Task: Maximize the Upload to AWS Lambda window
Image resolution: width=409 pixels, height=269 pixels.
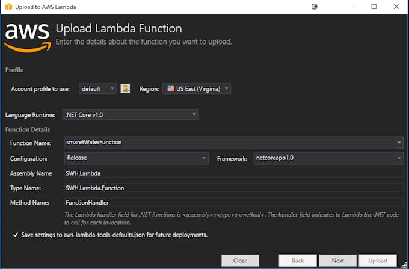Action: (x=374, y=7)
